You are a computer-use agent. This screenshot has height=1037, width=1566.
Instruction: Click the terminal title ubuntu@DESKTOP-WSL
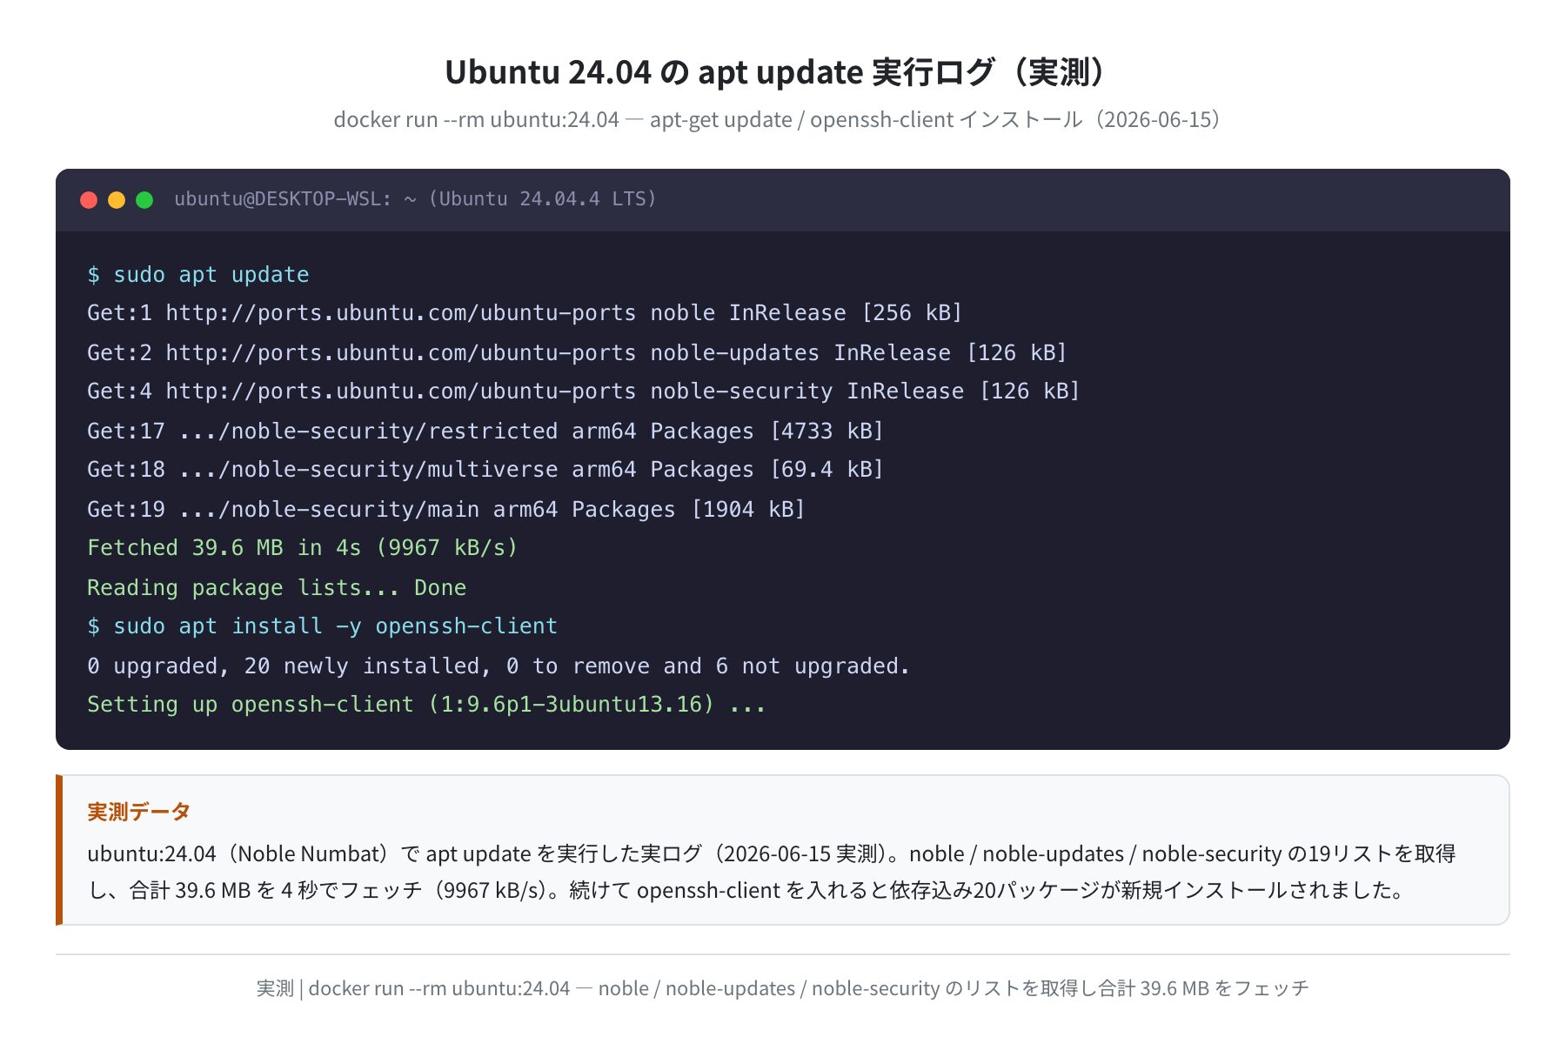pos(415,199)
